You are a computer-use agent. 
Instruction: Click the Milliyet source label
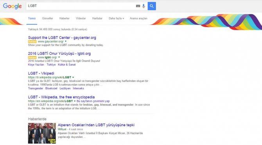(62, 129)
